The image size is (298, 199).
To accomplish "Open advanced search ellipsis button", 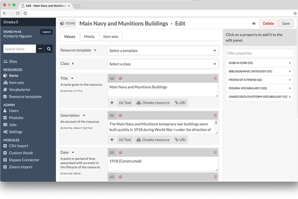I will coord(40,49).
